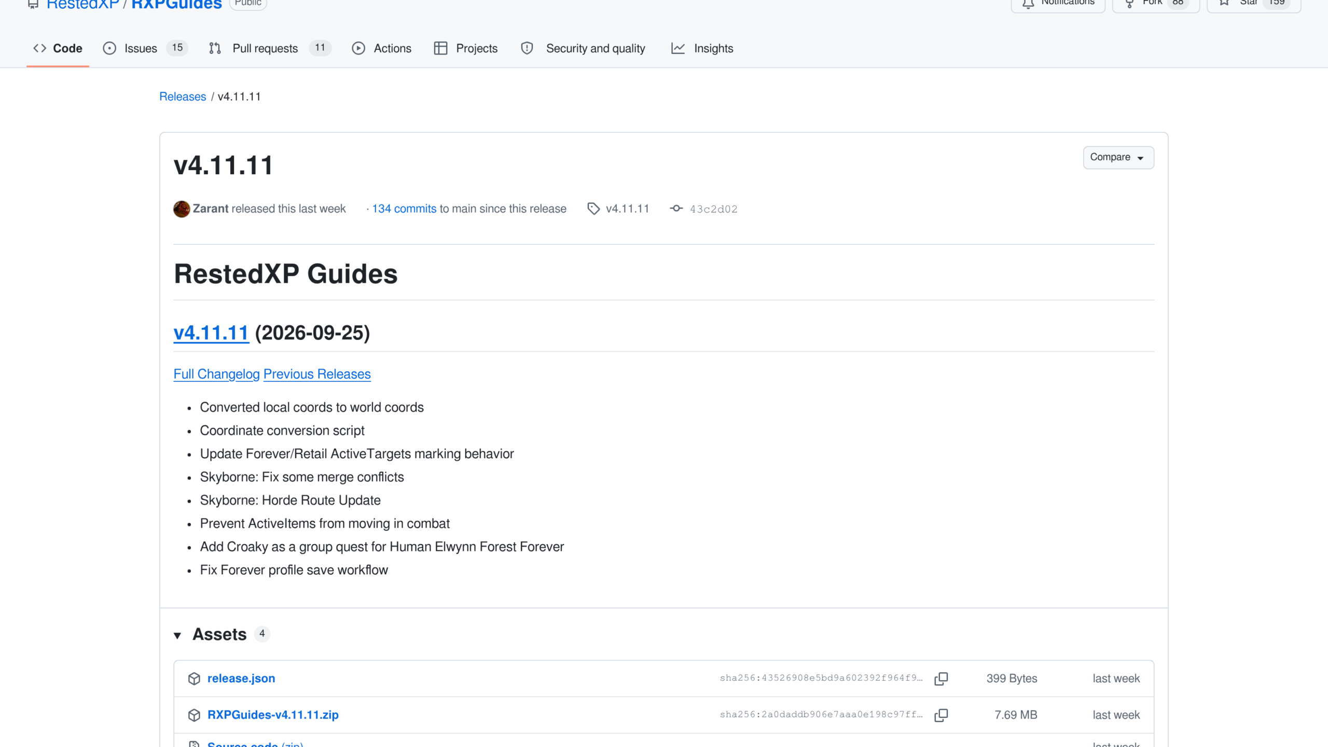Click the Issues count badge 15
Image resolution: width=1328 pixels, height=747 pixels.
[x=177, y=48]
